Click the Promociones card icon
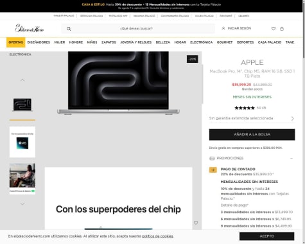The height and width of the screenshot is (244, 305). click(212, 159)
